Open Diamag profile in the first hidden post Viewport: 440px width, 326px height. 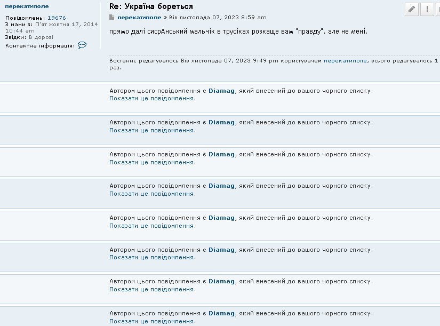[221, 91]
